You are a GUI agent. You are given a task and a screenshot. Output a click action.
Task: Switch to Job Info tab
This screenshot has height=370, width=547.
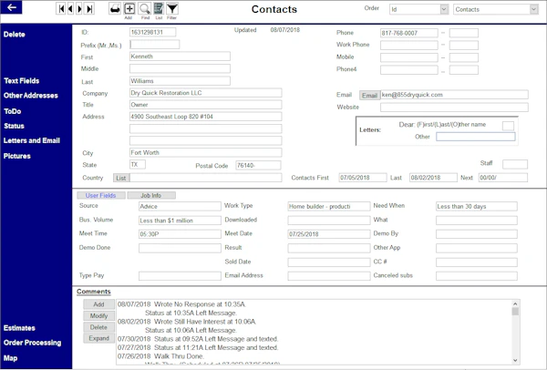tap(151, 195)
